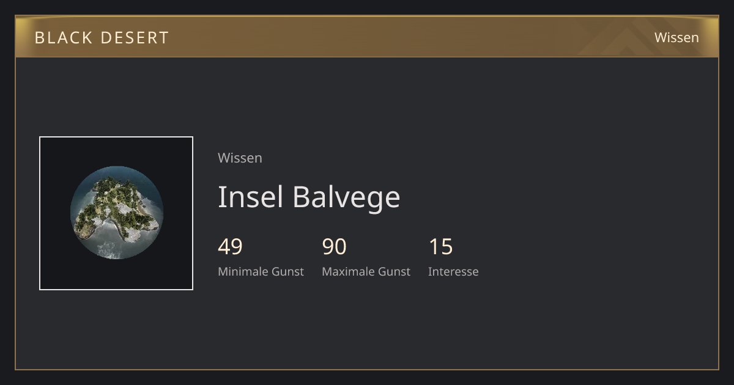Select the word Balvege in the title
The image size is (734, 385).
point(346,198)
